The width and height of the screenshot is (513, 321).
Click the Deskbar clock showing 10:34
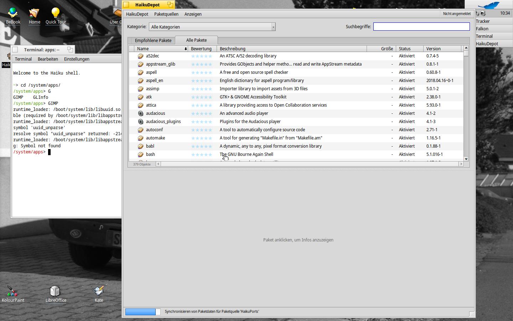pyautogui.click(x=505, y=13)
